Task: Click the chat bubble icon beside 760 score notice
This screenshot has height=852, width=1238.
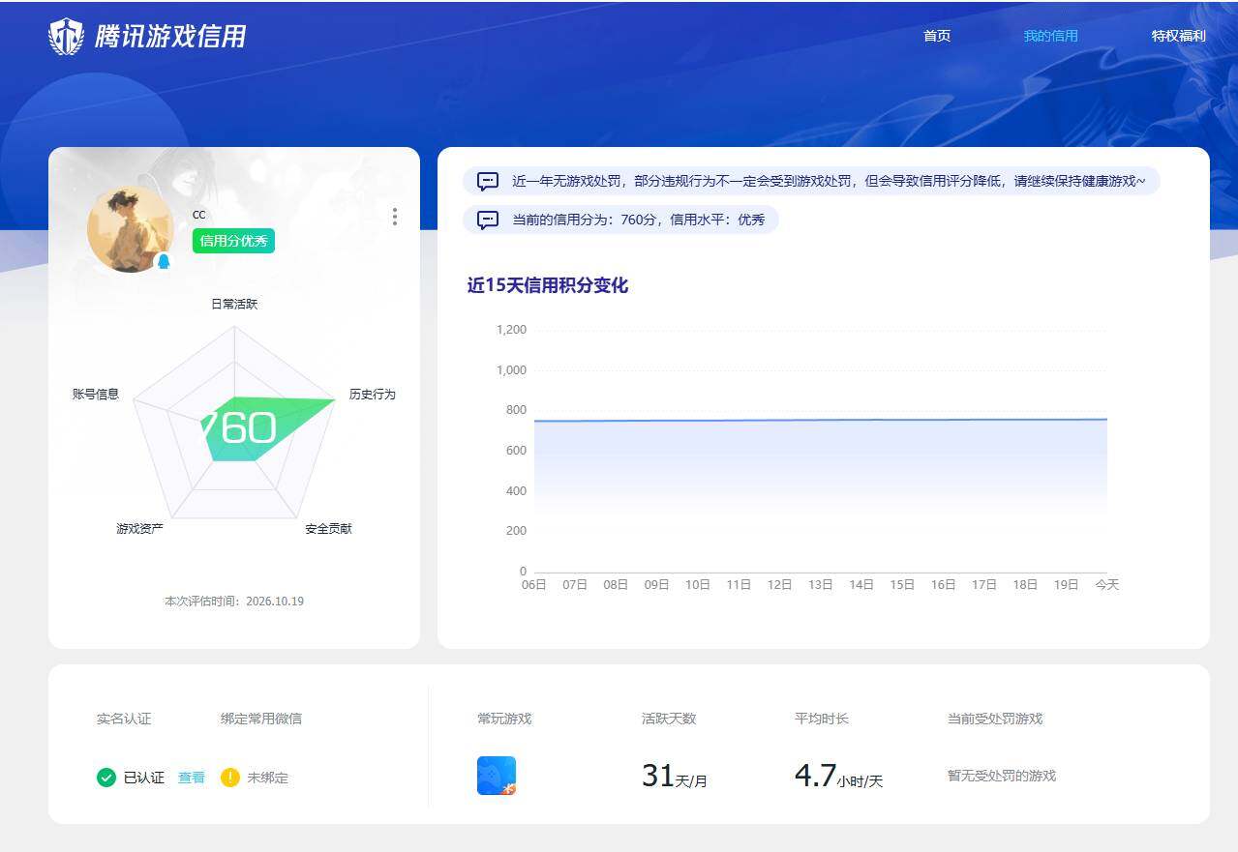Action: 488,220
